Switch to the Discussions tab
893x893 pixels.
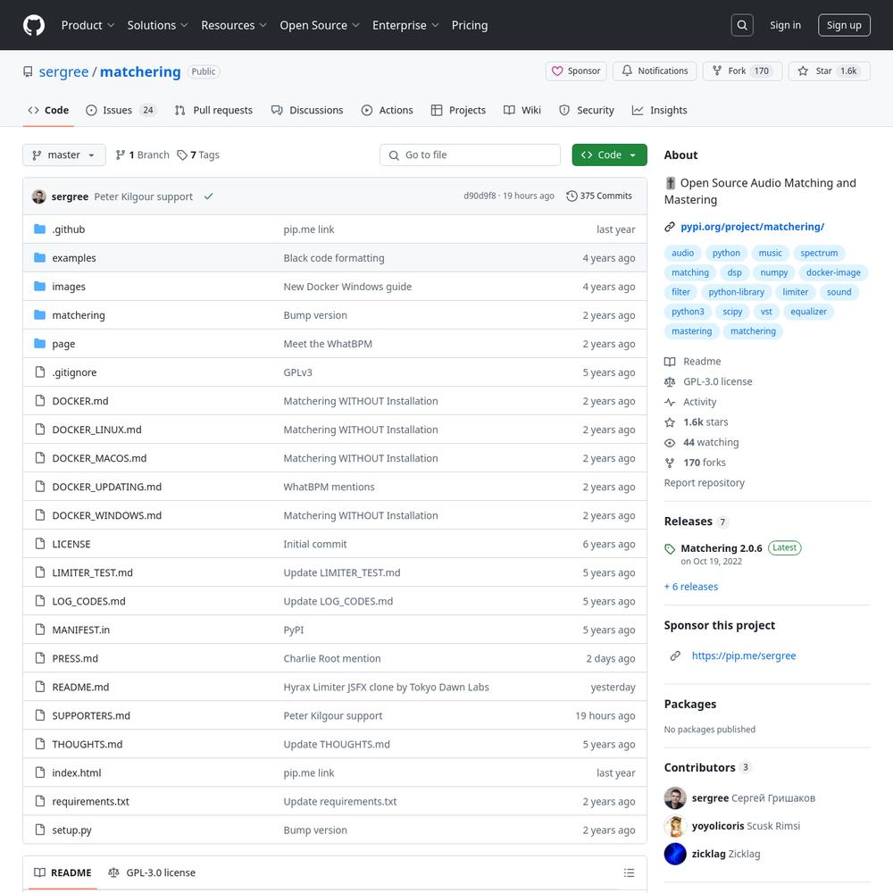[307, 110]
